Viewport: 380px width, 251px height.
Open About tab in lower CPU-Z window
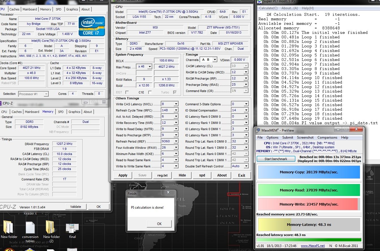[88, 112]
